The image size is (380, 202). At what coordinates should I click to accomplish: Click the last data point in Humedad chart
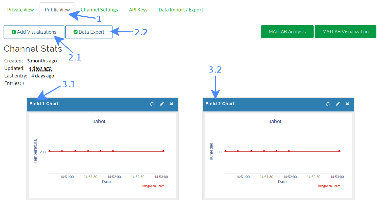[x=339, y=151]
